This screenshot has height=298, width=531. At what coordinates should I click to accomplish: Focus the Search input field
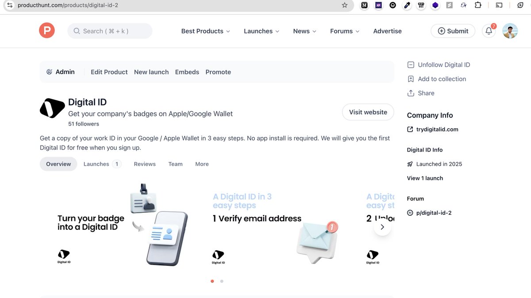tap(110, 31)
